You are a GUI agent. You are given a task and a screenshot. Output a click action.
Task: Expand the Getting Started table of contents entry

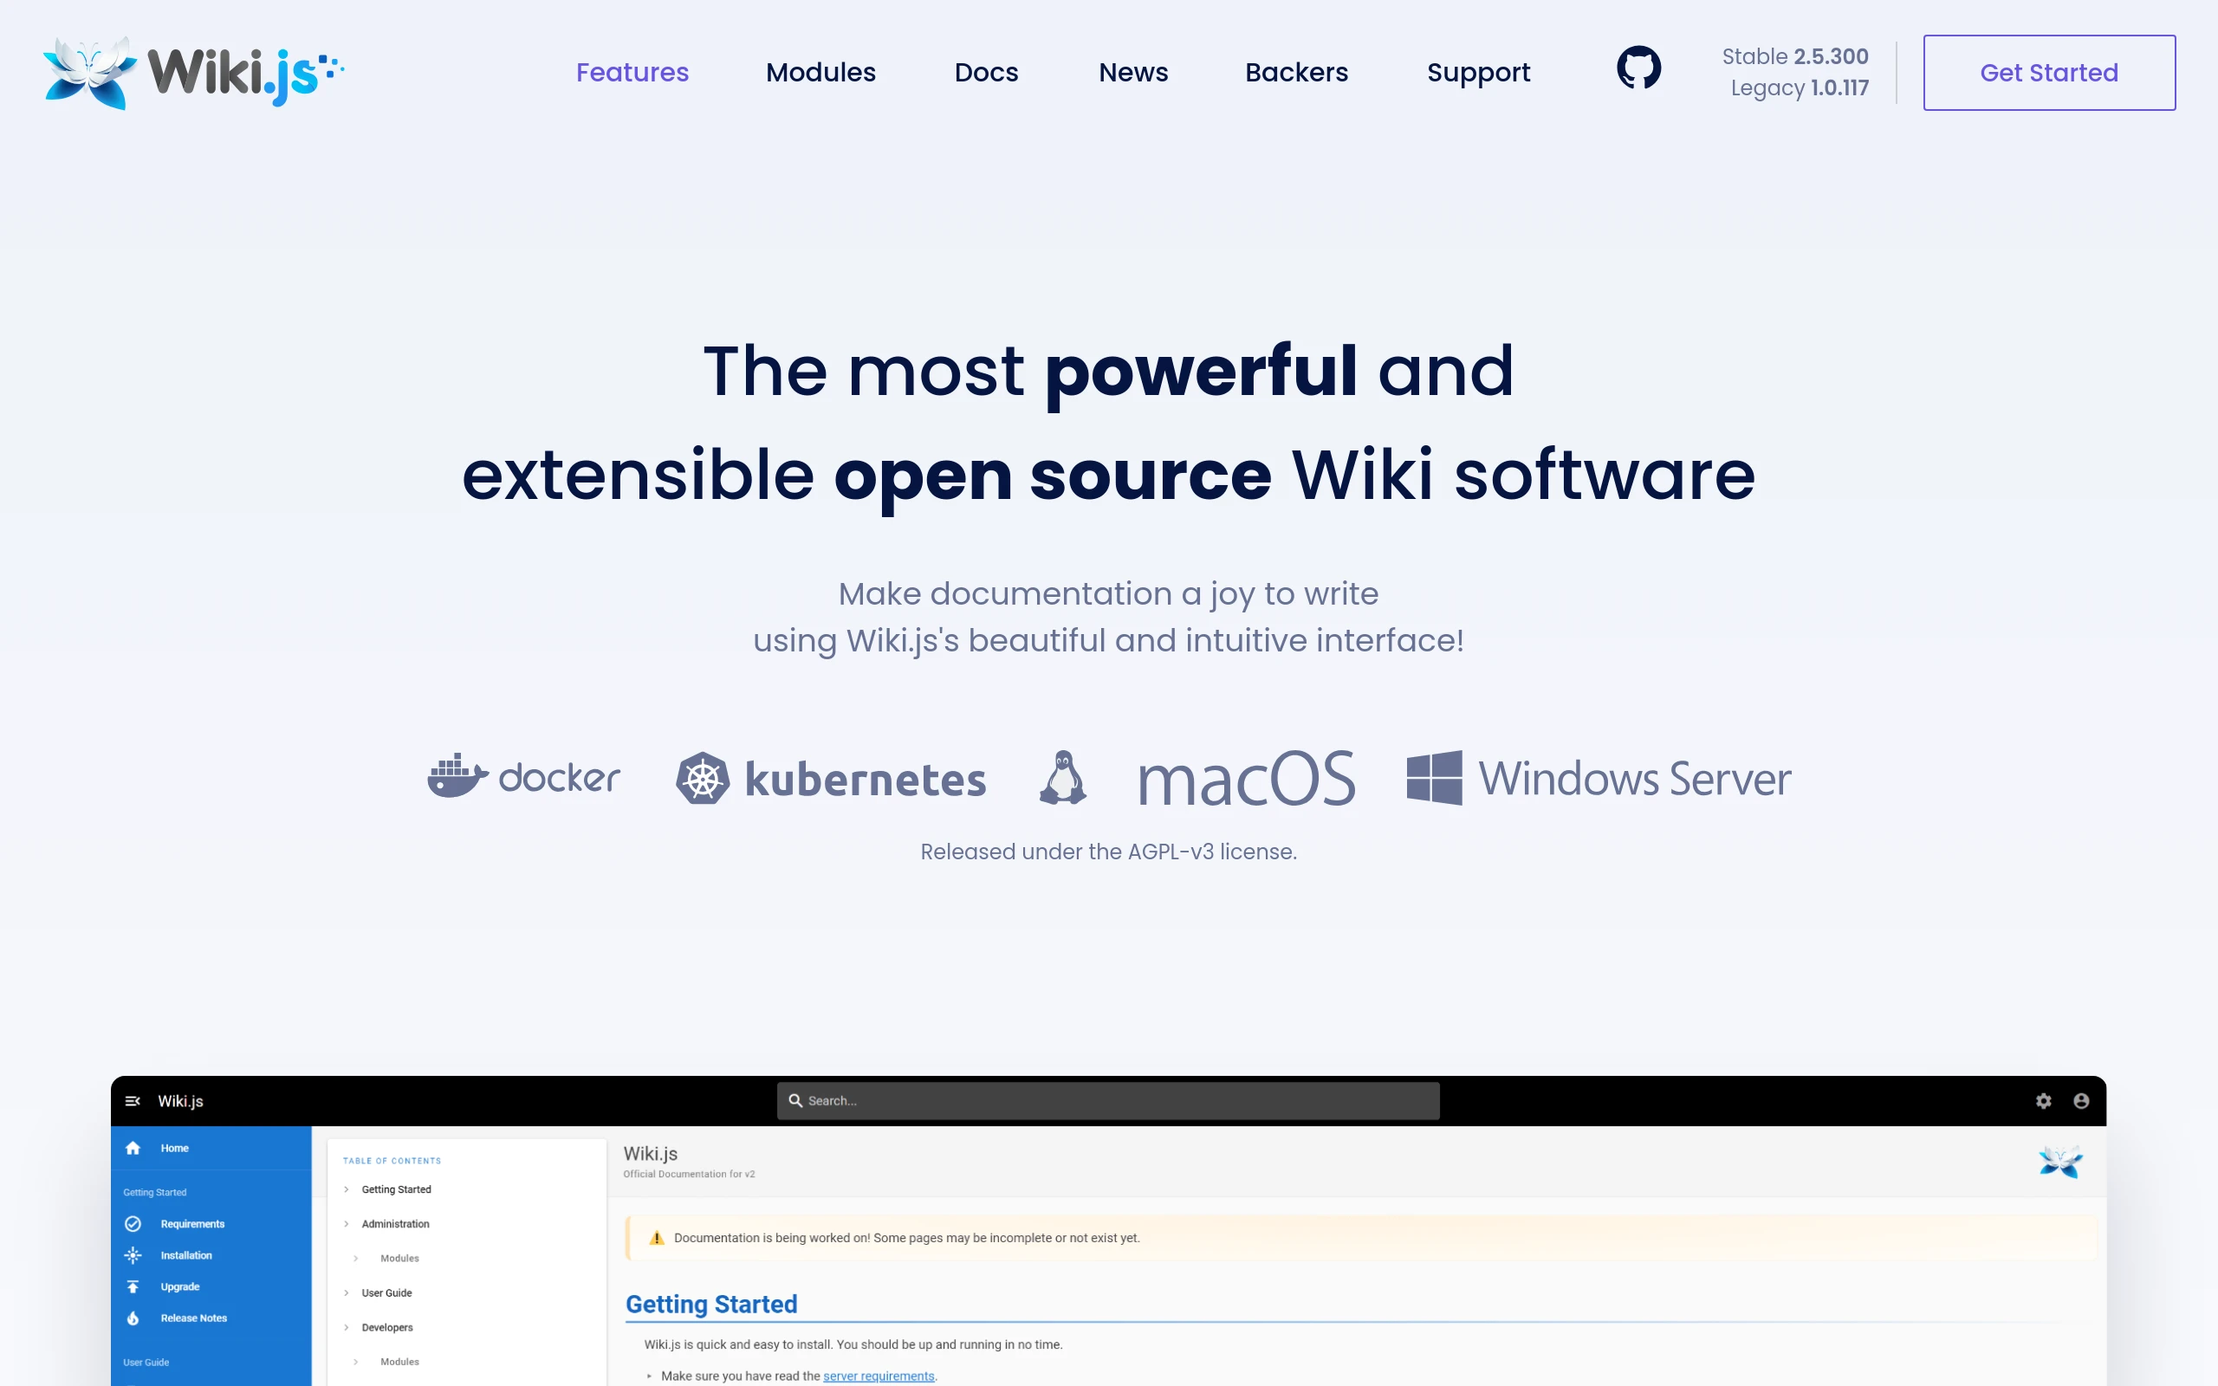(x=346, y=1188)
